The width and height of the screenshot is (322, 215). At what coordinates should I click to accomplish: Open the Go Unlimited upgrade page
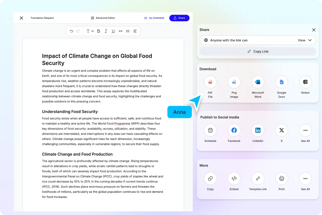click(154, 18)
